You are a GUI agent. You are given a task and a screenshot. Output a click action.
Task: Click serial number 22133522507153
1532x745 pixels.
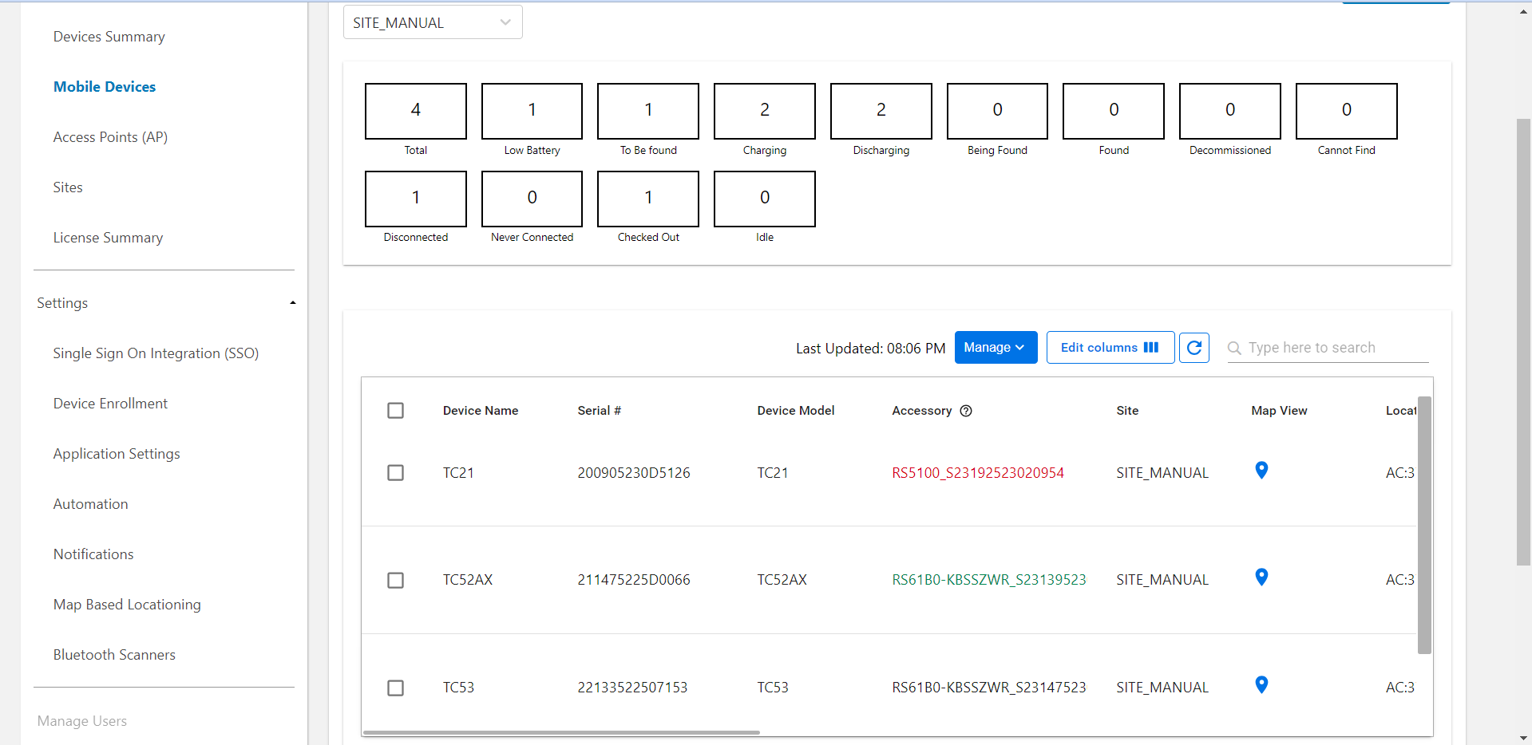pos(632,688)
